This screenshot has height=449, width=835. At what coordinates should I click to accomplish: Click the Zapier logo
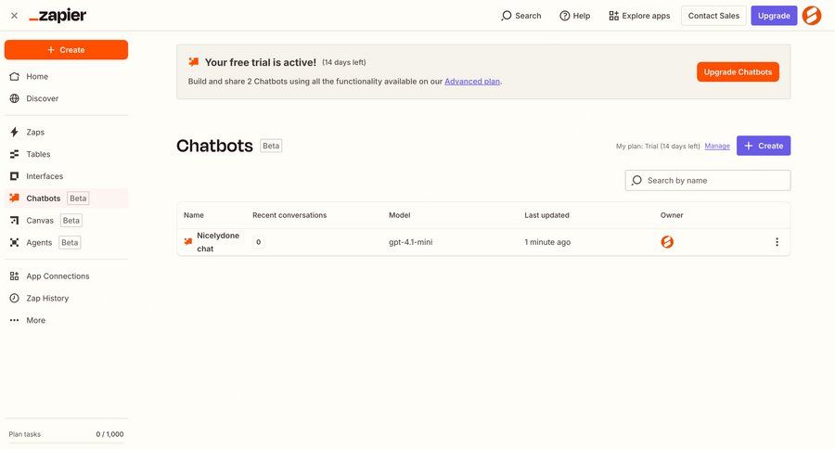[x=58, y=16]
